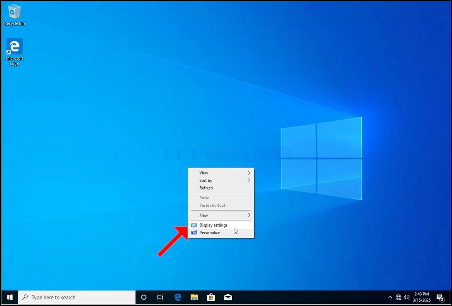
Task: Open the Action Center notifications icon
Action: [440, 297]
